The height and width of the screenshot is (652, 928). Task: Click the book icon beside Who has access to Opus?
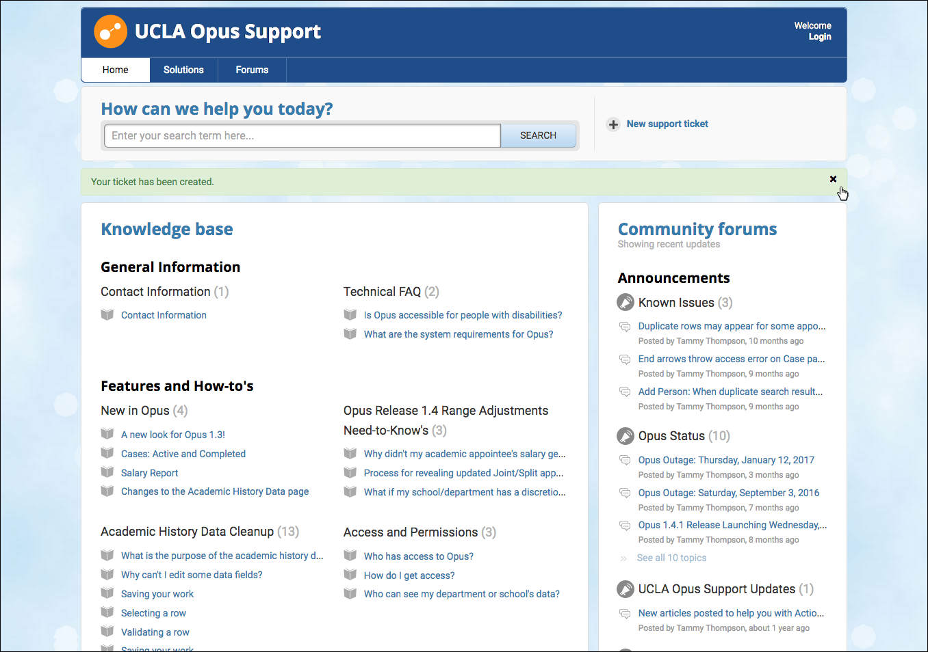pos(350,556)
